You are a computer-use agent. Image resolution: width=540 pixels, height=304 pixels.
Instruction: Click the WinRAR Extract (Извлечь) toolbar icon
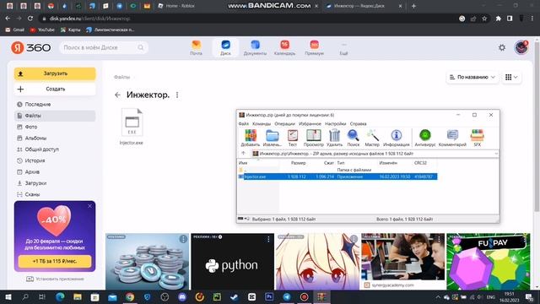click(272, 138)
